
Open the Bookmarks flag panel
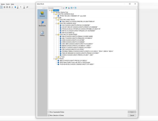(x=42, y=24)
